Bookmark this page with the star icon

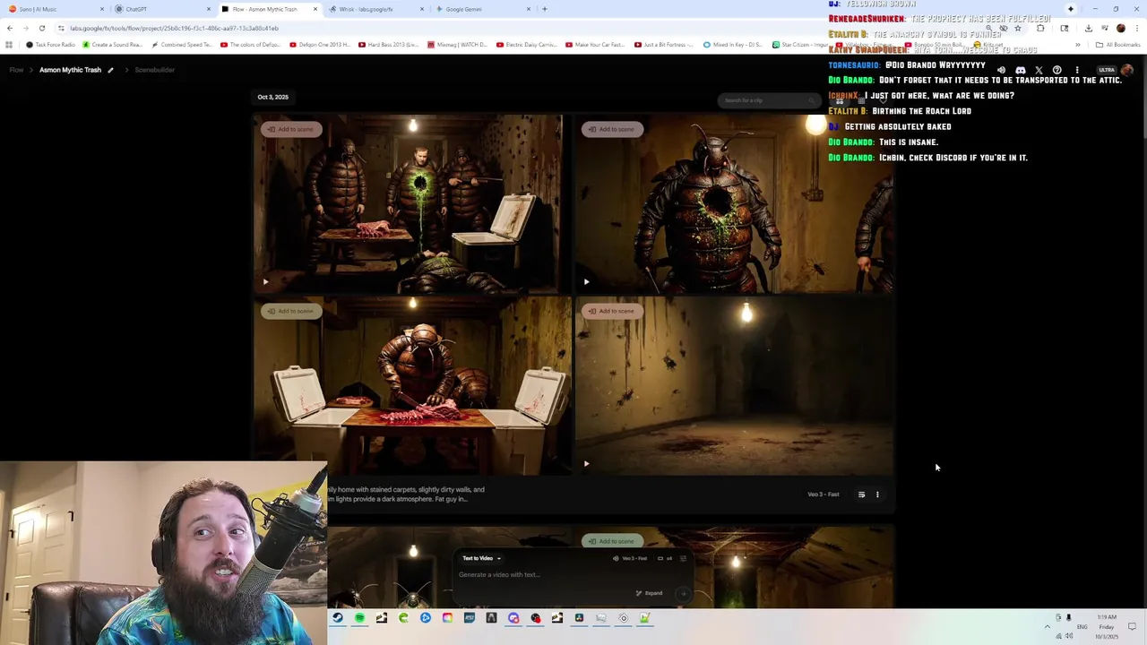pos(1017,28)
